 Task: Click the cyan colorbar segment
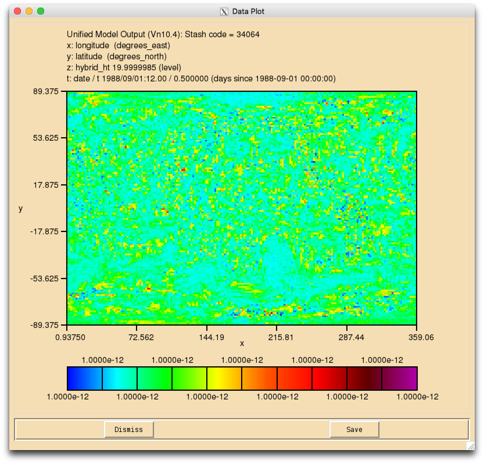coord(120,378)
